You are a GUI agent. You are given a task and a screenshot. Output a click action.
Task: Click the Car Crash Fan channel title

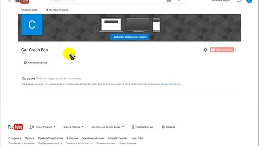pyautogui.click(x=34, y=50)
